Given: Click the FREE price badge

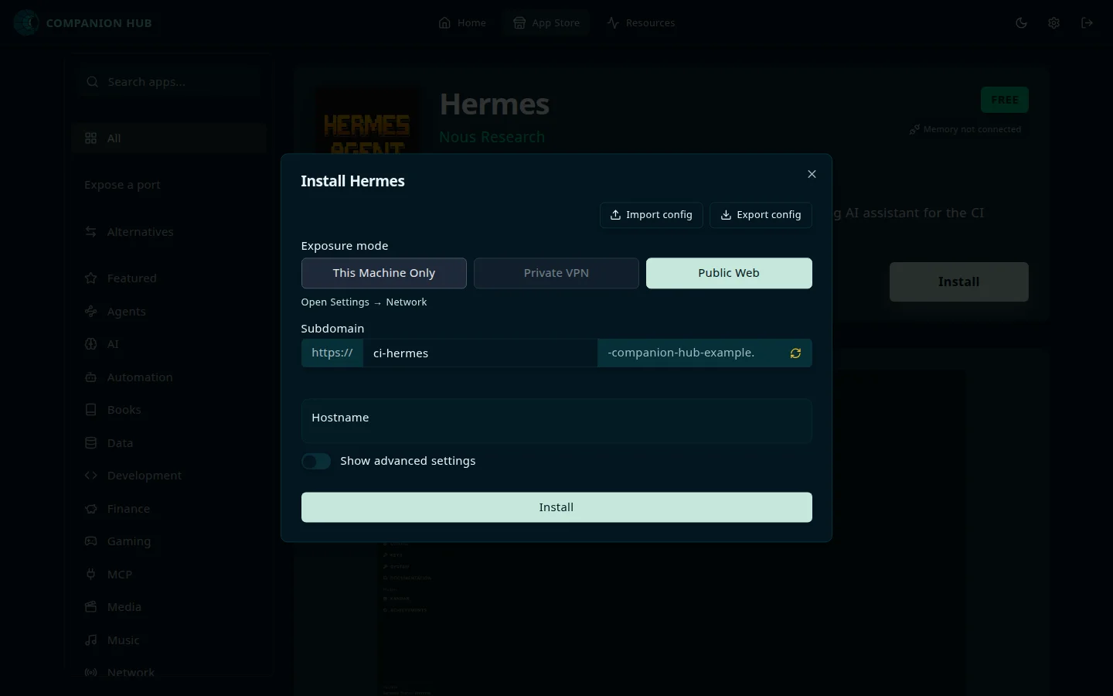Looking at the screenshot, I should click(x=1004, y=100).
